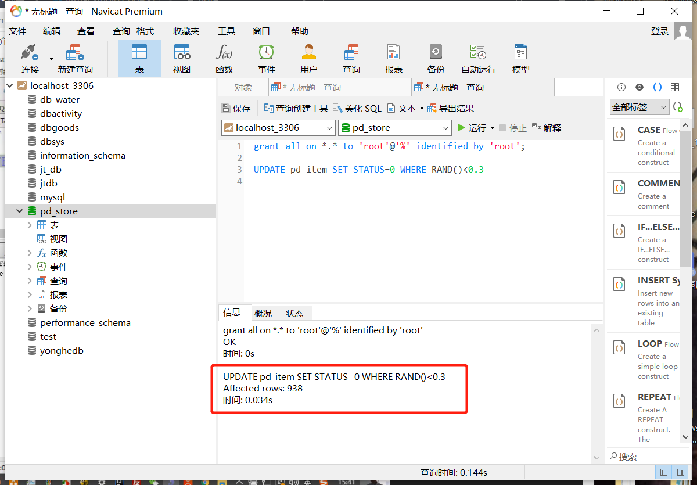Expand the 事件 (Events) node under pd_store
The height and width of the screenshot is (485, 697).
coord(30,267)
